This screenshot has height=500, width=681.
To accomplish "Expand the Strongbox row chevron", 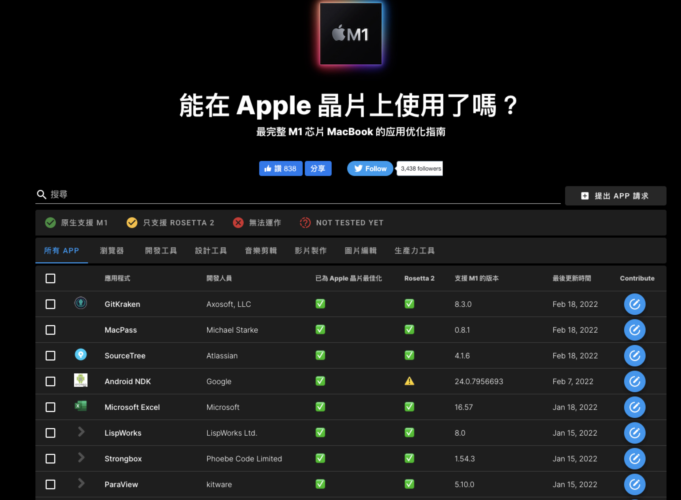I will 81,458.
